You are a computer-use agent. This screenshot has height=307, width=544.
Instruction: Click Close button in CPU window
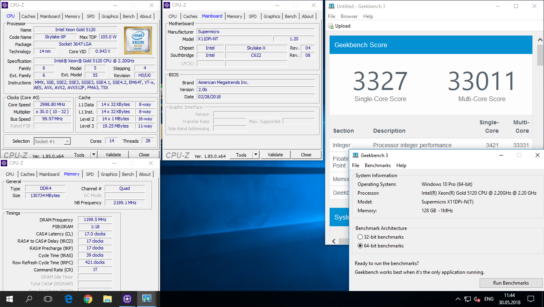point(144,155)
